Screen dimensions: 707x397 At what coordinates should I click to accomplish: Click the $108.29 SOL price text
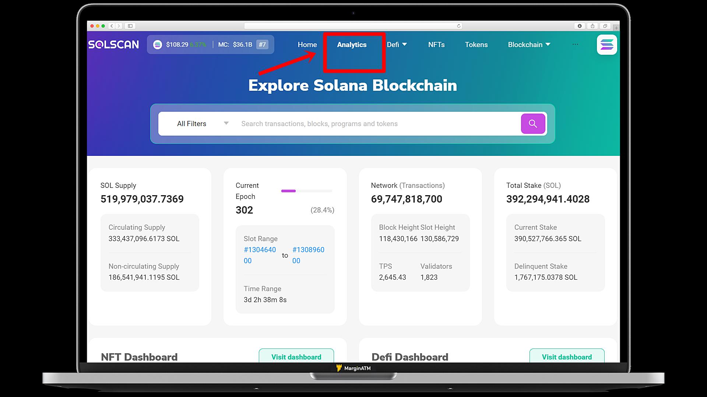[177, 44]
